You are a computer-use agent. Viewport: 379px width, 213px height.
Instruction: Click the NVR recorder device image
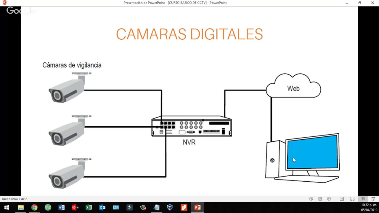pos(191,127)
